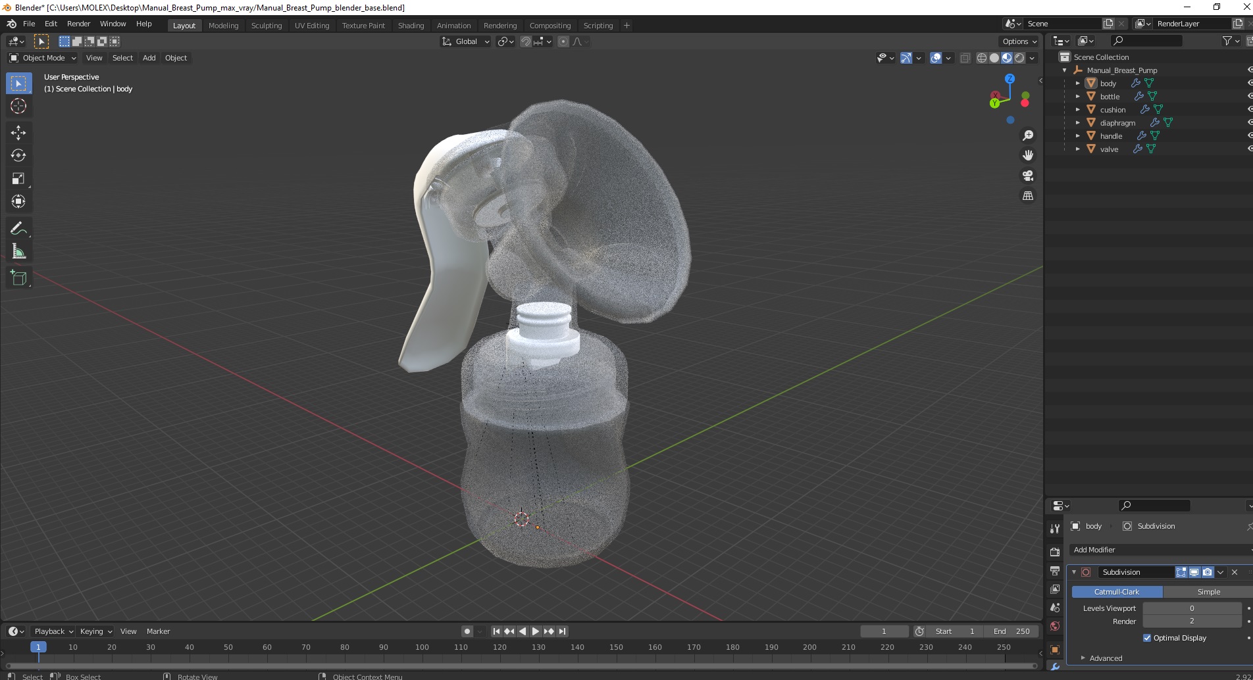Remove the Subdivision modifier

tap(1235, 572)
